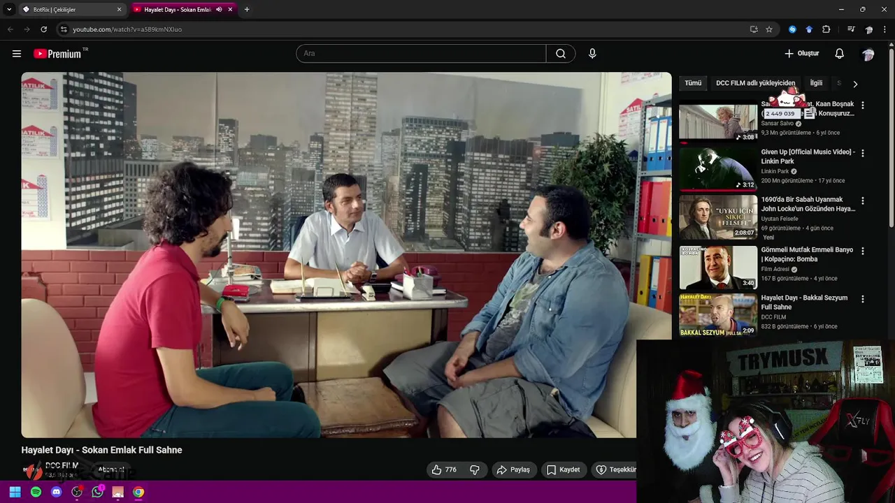The image size is (895, 503).
Task: Open YouTube notifications bell
Action: [840, 54]
